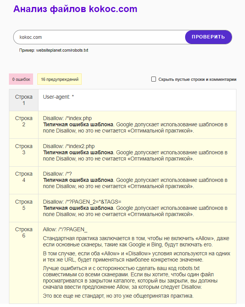Select the 'Строка 1' row label

click(x=24, y=100)
